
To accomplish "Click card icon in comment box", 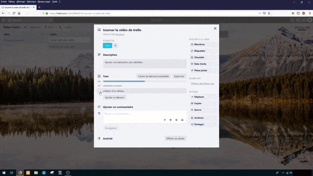I will pos(182,120).
